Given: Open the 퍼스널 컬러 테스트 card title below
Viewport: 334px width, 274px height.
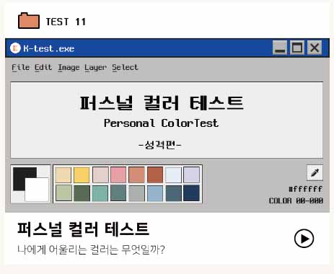Looking at the screenshot, I should click(x=83, y=229).
